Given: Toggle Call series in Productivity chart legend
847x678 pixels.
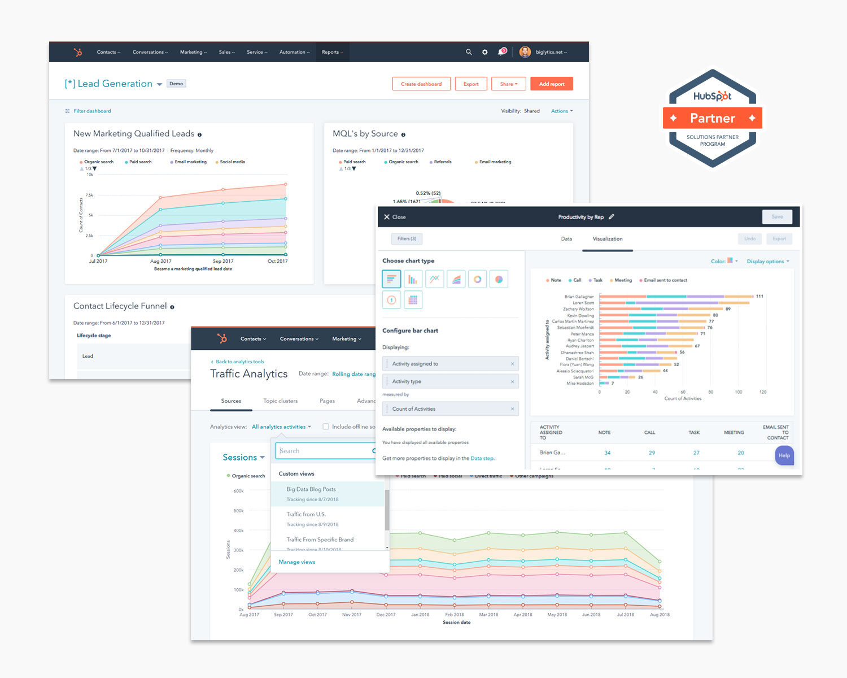Looking at the screenshot, I should coord(575,280).
